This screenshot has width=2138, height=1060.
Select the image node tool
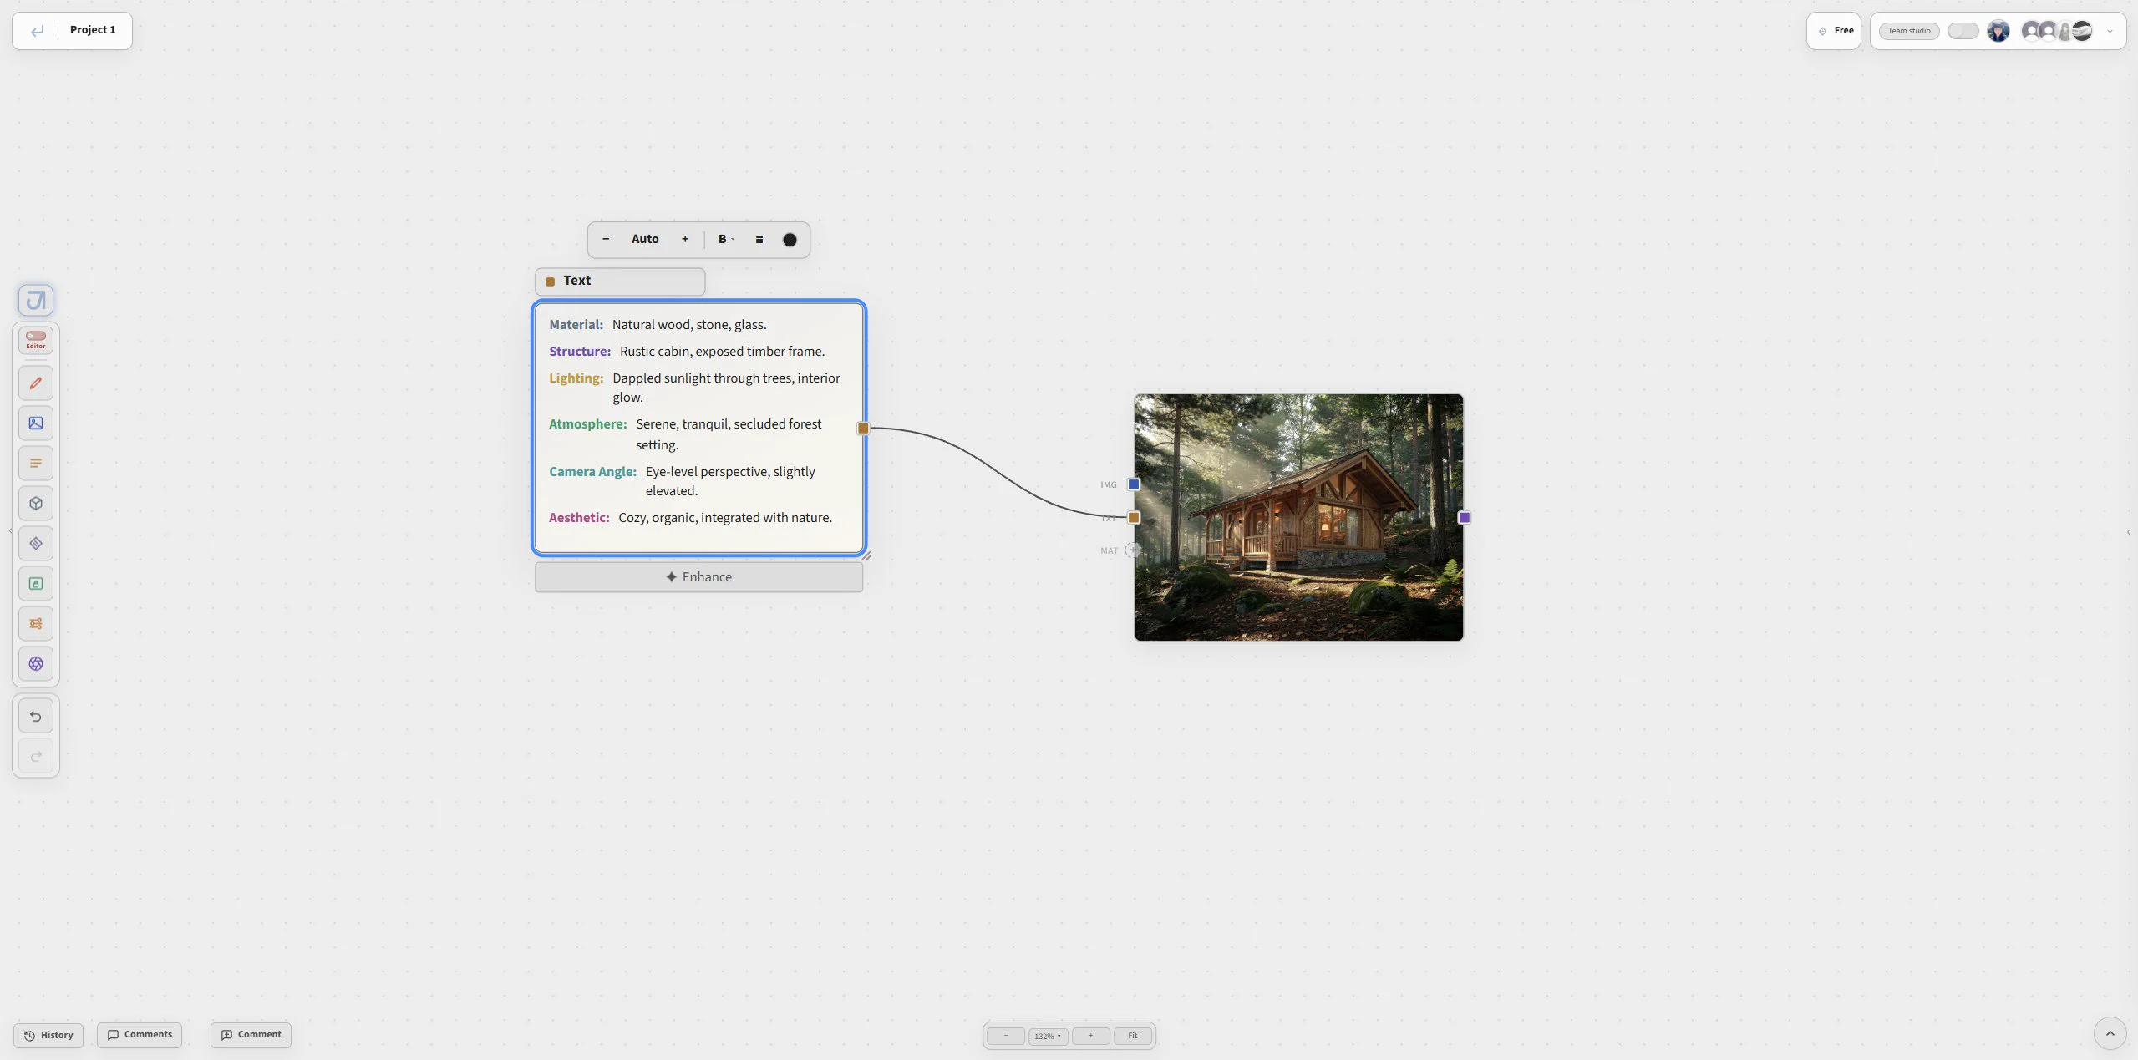pos(36,423)
